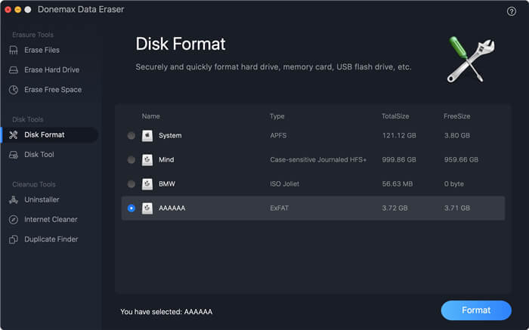This screenshot has width=529, height=330.
Task: Click the FreeSize column header
Action: (456, 116)
